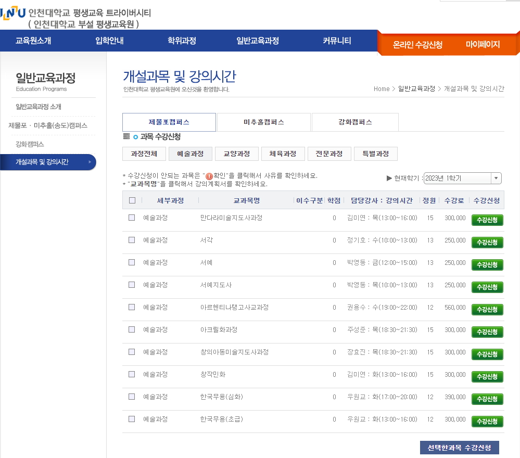Open sidebar link 제물포·미추홀(송도)캠퍼스
The height and width of the screenshot is (458, 520).
click(48, 125)
